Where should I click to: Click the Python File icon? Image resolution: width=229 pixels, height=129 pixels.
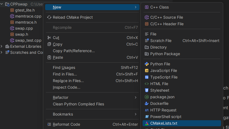[x=147, y=64]
